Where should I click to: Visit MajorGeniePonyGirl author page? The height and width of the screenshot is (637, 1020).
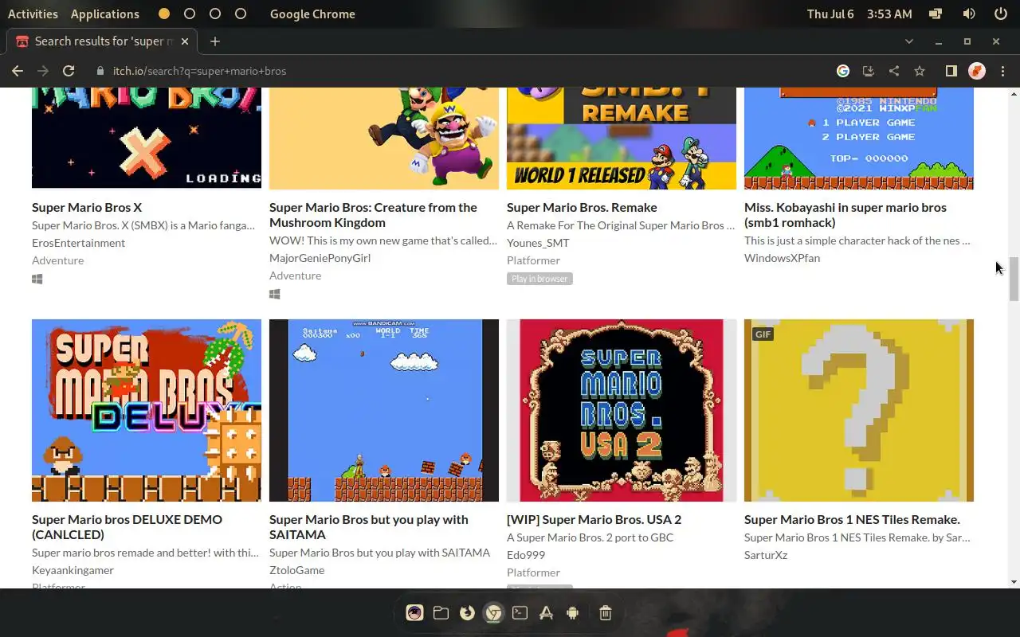click(x=320, y=258)
